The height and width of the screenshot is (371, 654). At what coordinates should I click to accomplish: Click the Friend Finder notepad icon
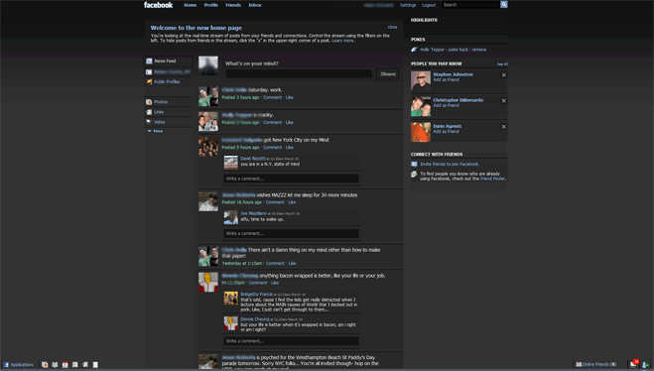click(x=414, y=175)
